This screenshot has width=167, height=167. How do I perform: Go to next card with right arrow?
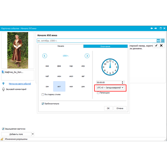156,28
